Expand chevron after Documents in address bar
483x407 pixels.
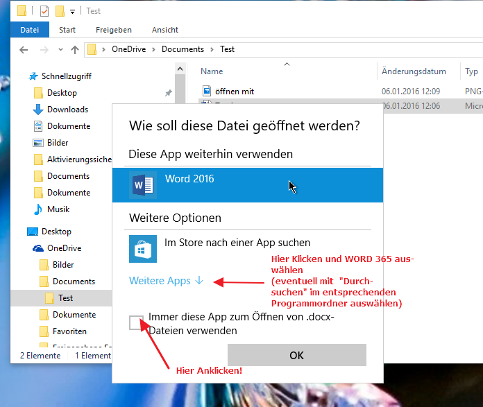pos(212,49)
